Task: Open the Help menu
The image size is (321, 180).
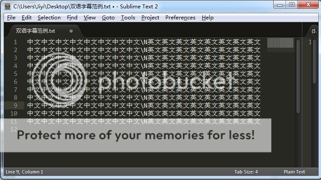Action: tap(207, 18)
